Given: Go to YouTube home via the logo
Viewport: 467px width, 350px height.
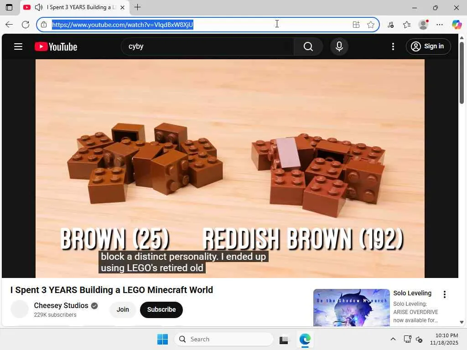Looking at the screenshot, I should coord(56,47).
